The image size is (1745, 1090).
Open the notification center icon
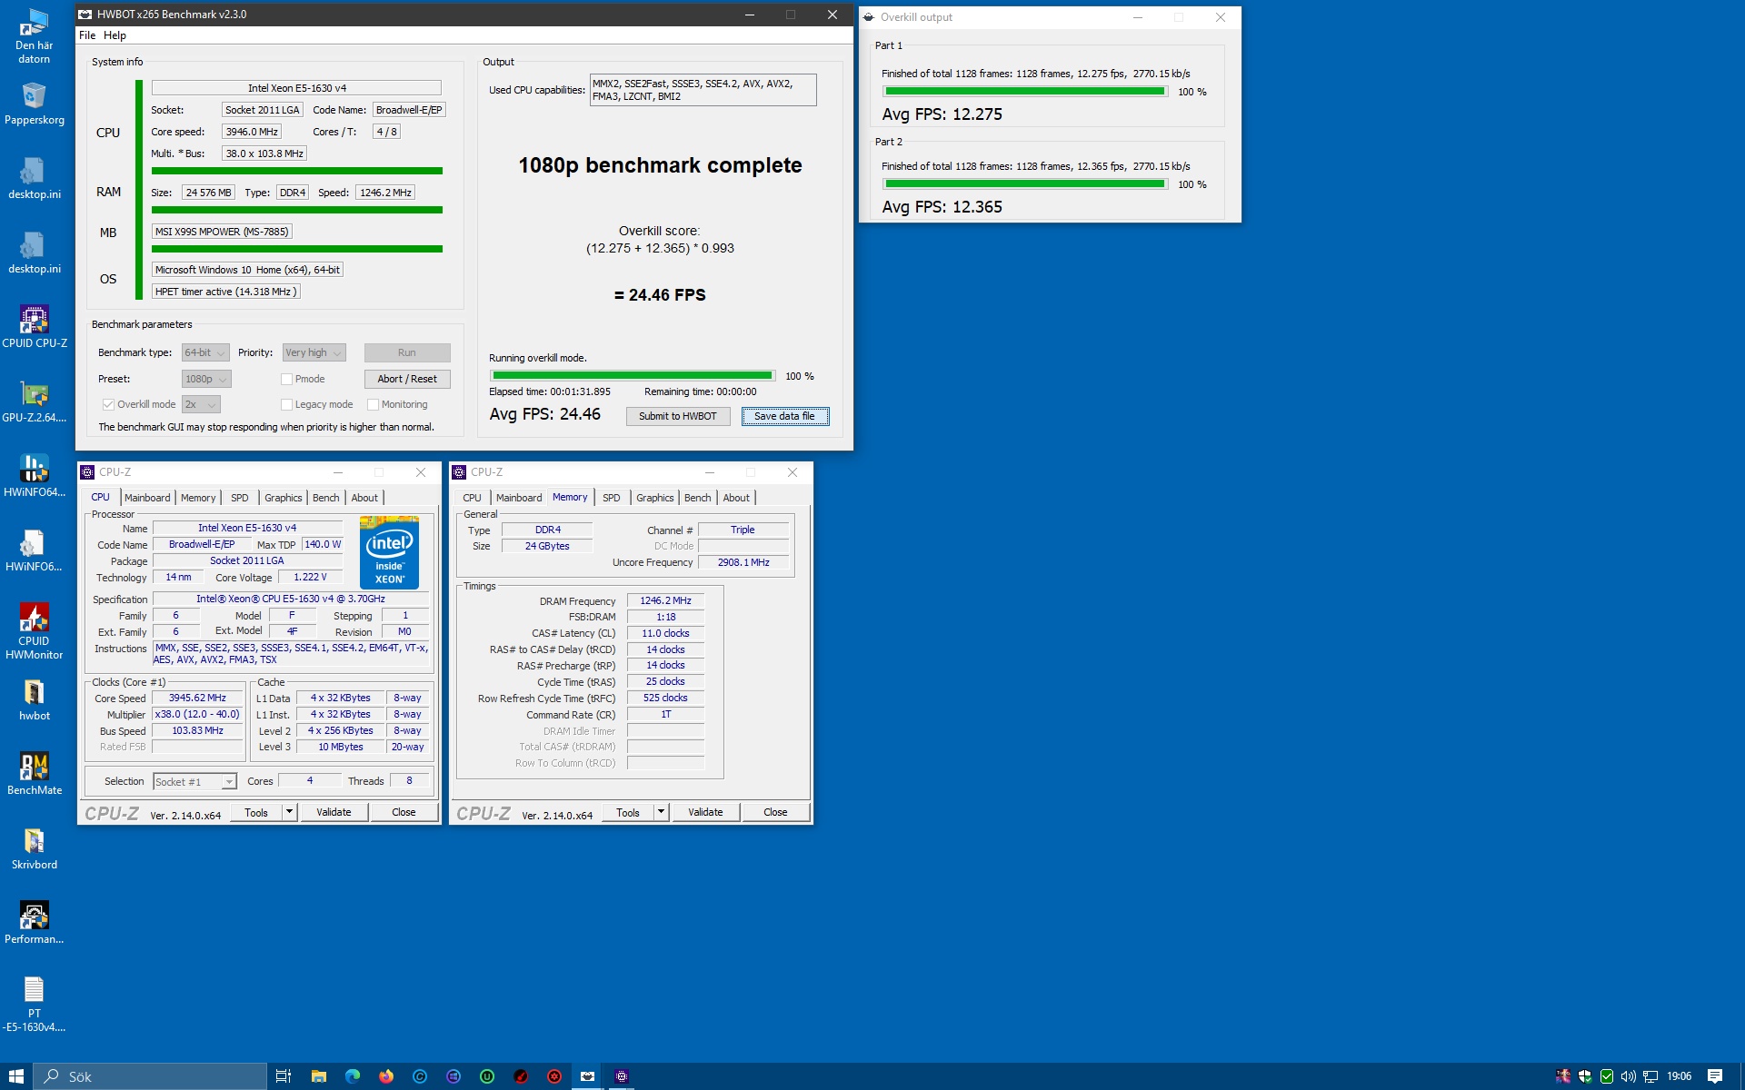point(1715,1076)
